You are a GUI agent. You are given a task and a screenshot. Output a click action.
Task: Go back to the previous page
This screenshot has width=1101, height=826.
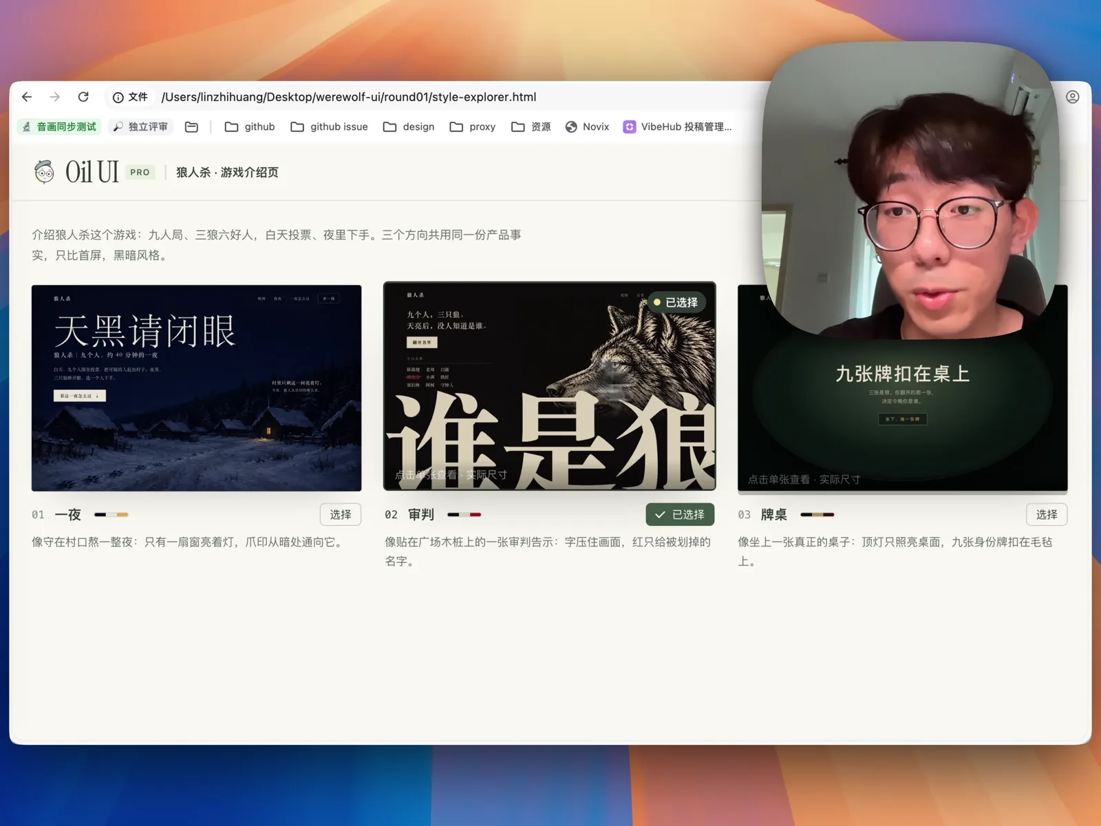tap(27, 97)
